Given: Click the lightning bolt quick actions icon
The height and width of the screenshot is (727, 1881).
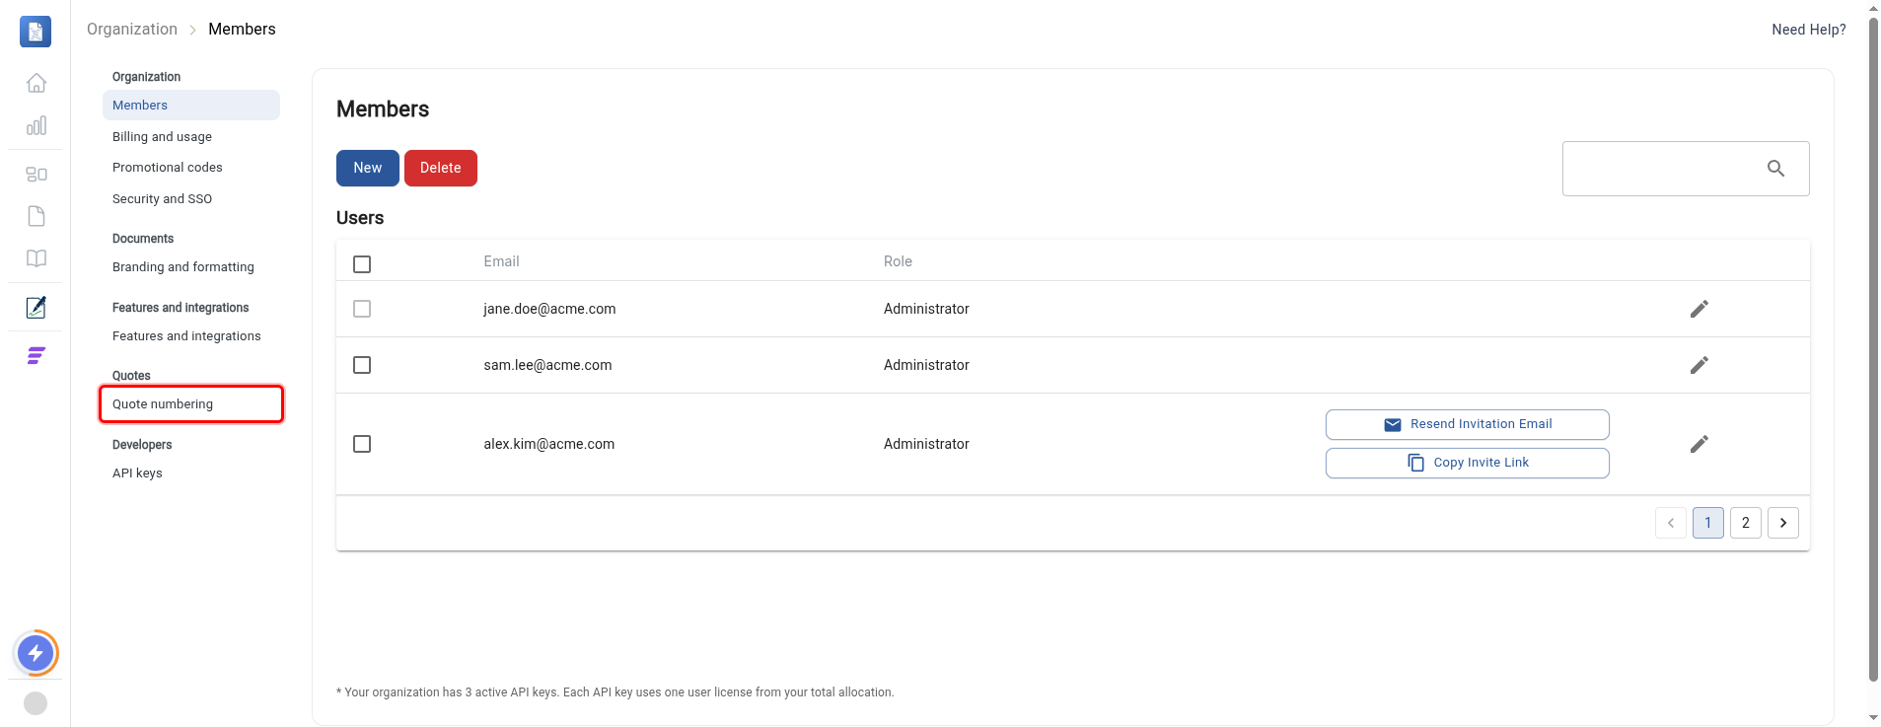Looking at the screenshot, I should [36, 653].
